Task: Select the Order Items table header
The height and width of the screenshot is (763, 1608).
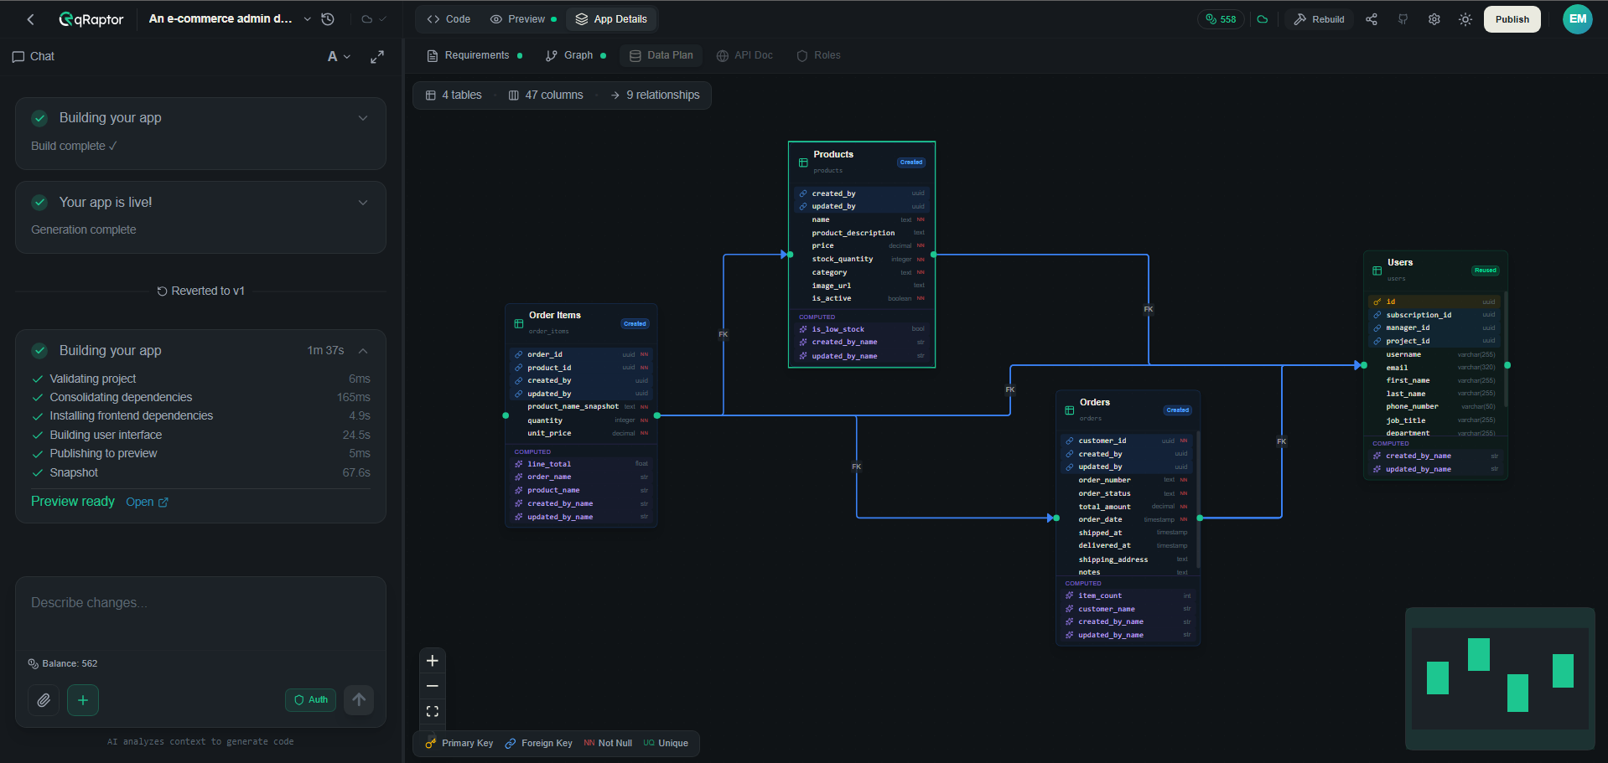Action: [581, 322]
